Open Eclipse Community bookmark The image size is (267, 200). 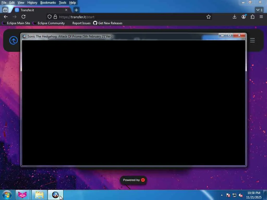point(49,23)
